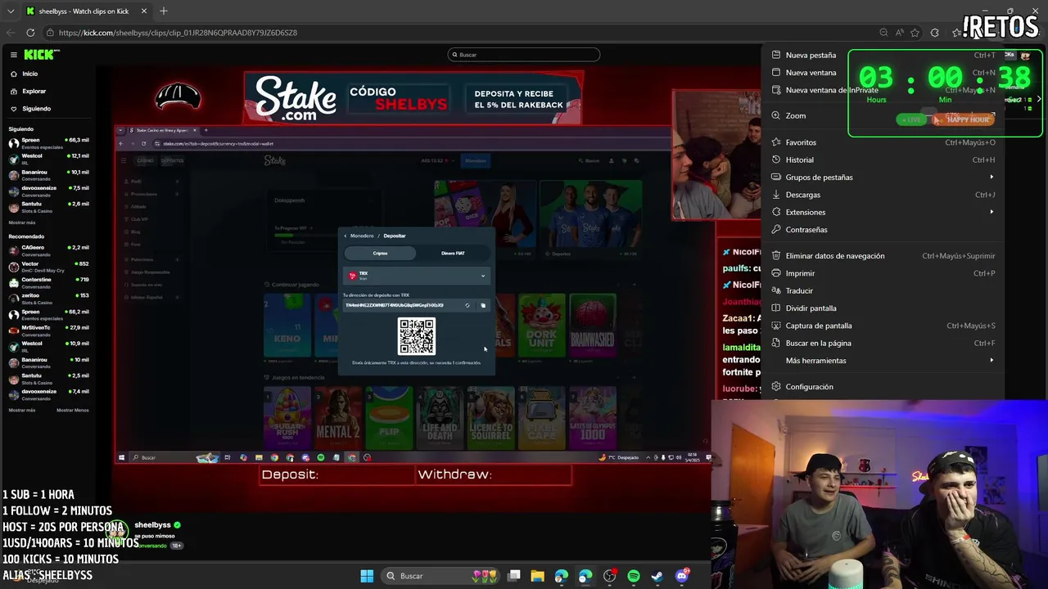Click the Kick Buscar search field

pos(524,55)
